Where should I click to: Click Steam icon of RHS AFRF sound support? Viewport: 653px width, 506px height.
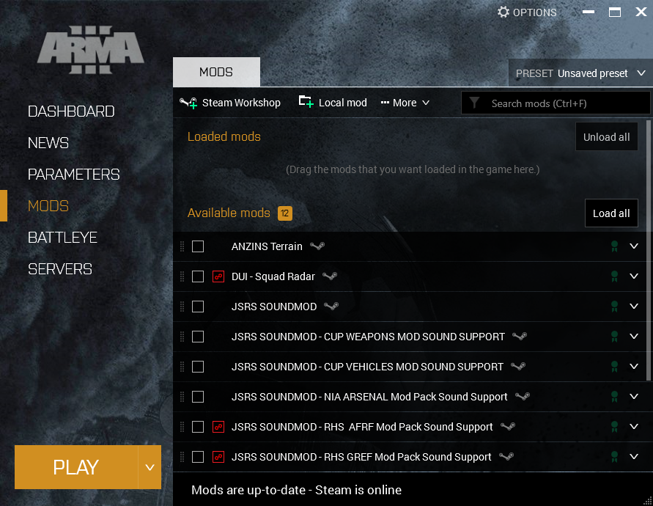508,426
